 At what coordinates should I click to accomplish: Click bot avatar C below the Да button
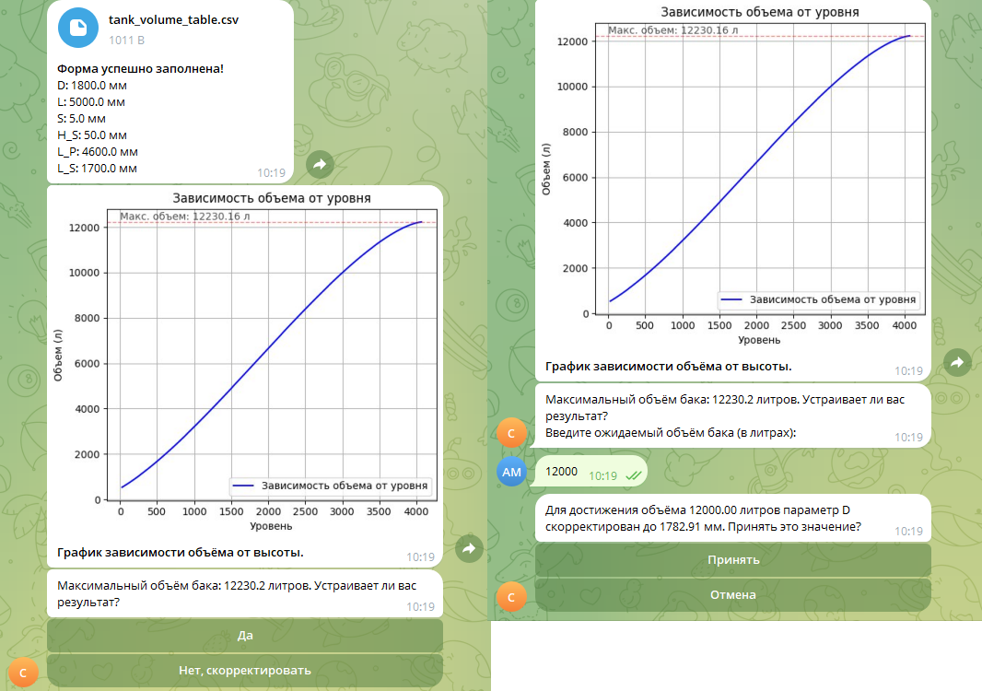coord(24,672)
